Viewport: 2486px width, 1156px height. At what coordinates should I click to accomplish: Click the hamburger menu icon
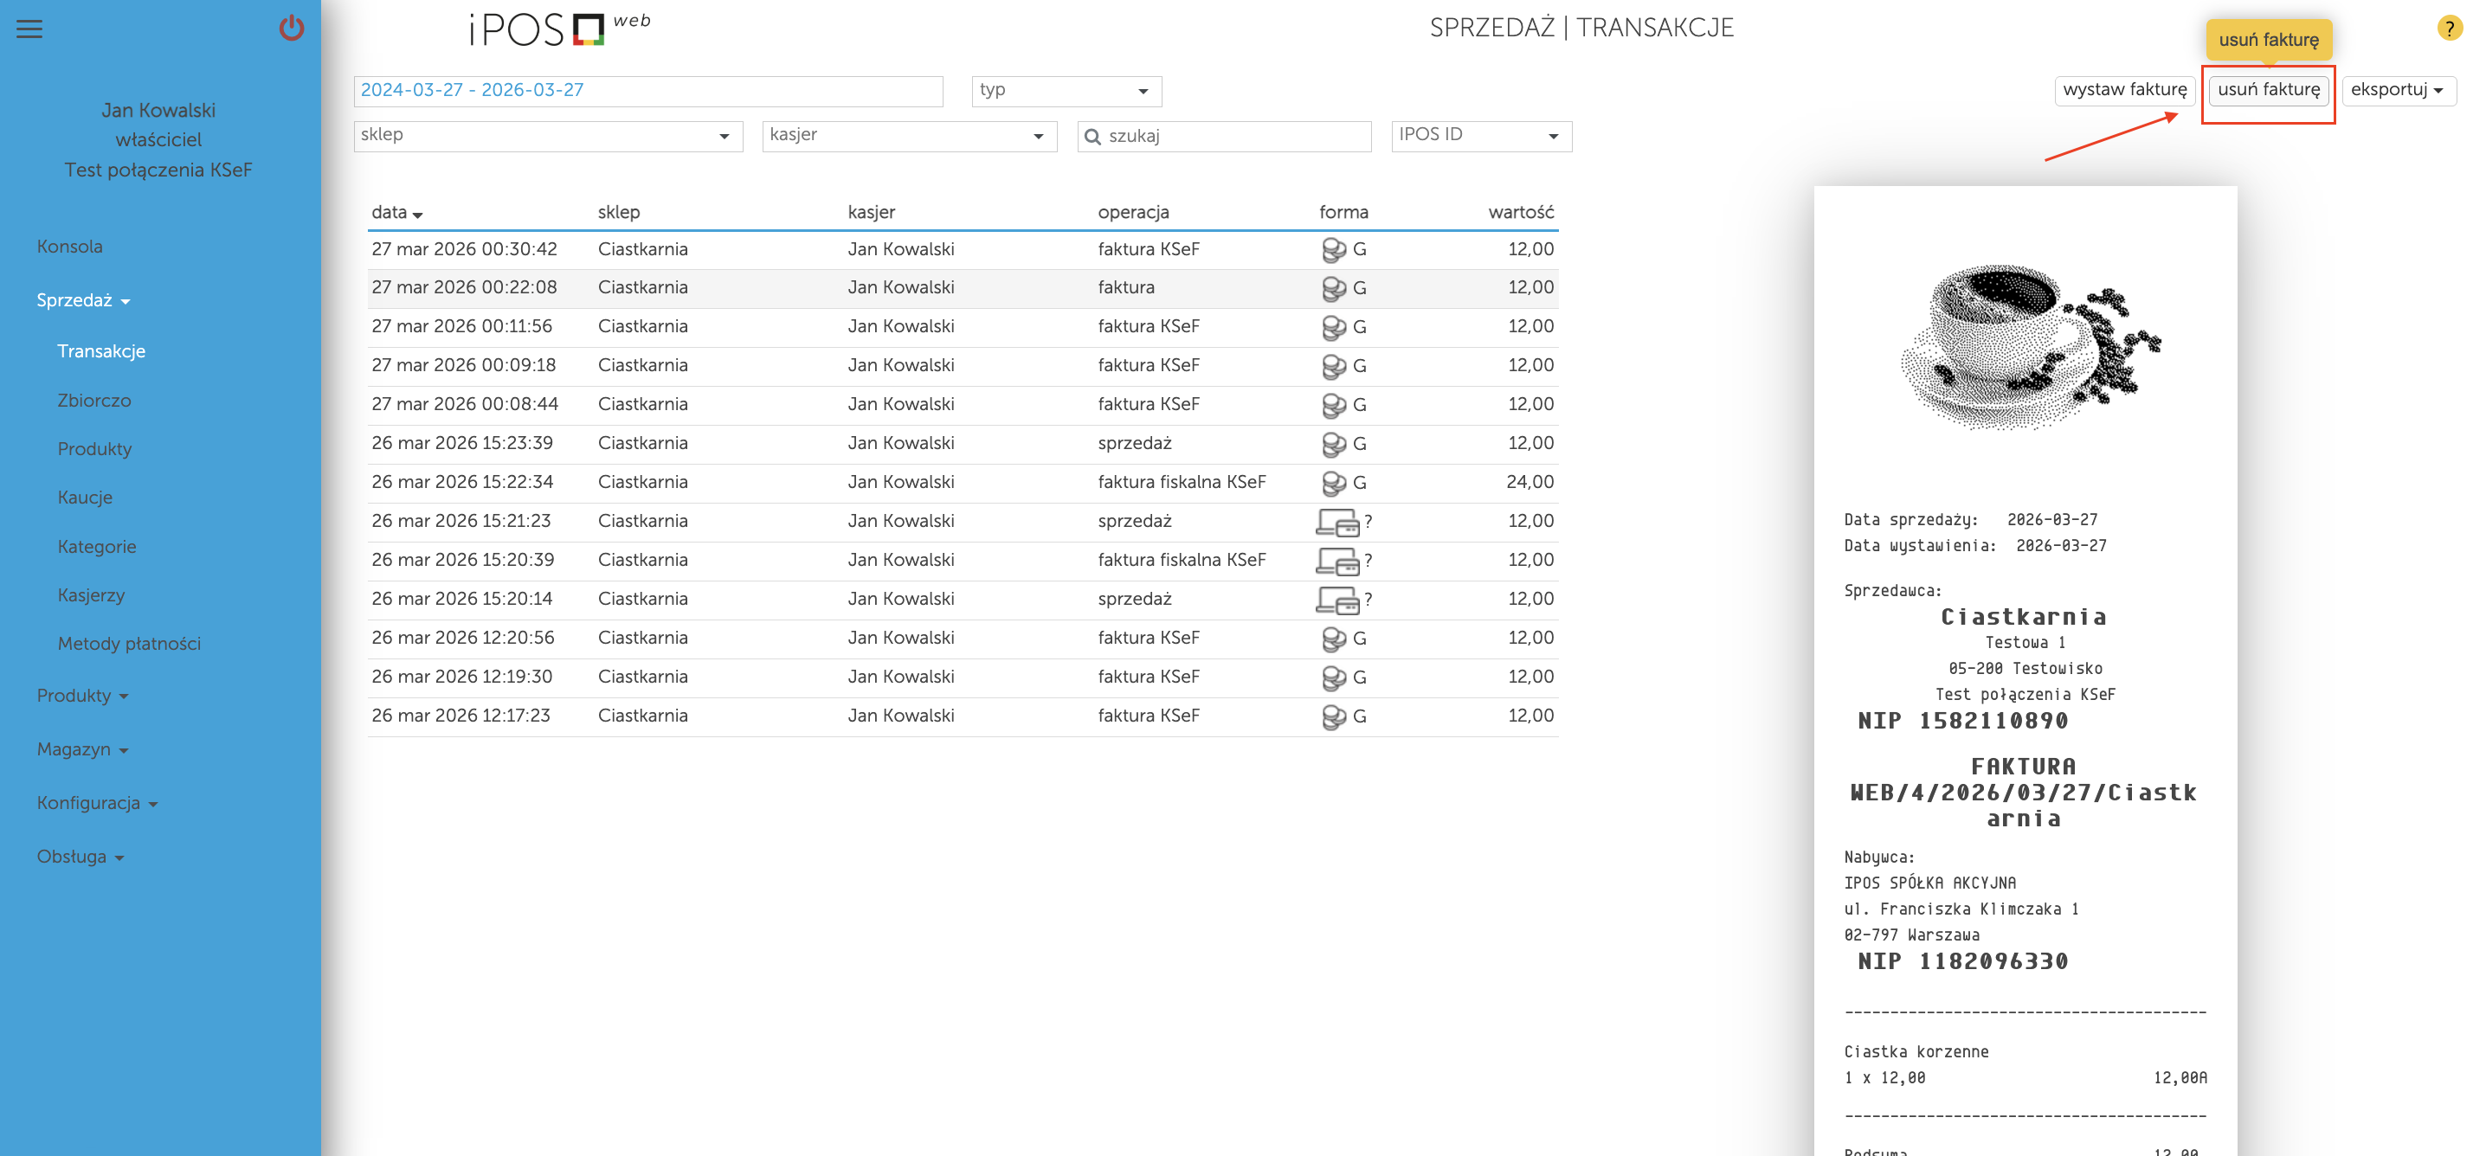(x=30, y=29)
